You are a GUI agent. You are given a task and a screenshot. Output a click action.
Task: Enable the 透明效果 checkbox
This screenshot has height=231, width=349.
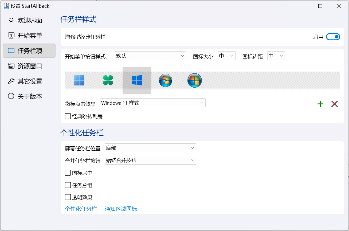(68, 197)
